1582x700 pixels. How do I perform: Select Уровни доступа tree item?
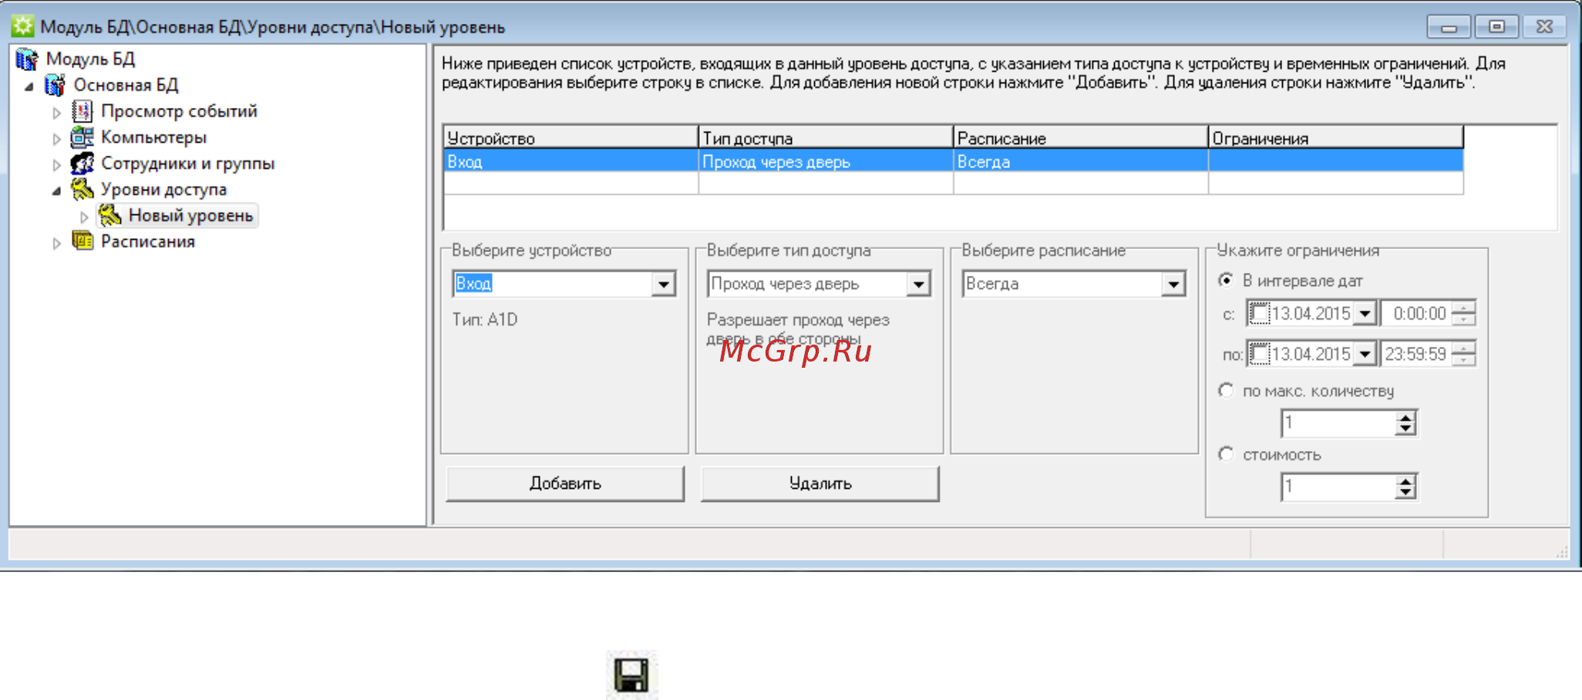163,189
